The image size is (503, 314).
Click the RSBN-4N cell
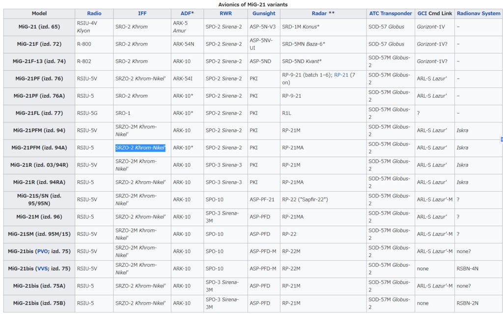467,269
